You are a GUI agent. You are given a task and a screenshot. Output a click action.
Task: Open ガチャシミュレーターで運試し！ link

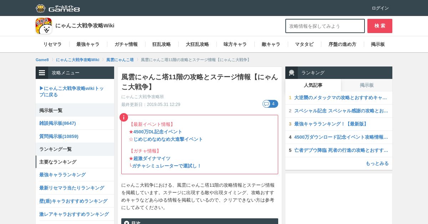coord(167,166)
